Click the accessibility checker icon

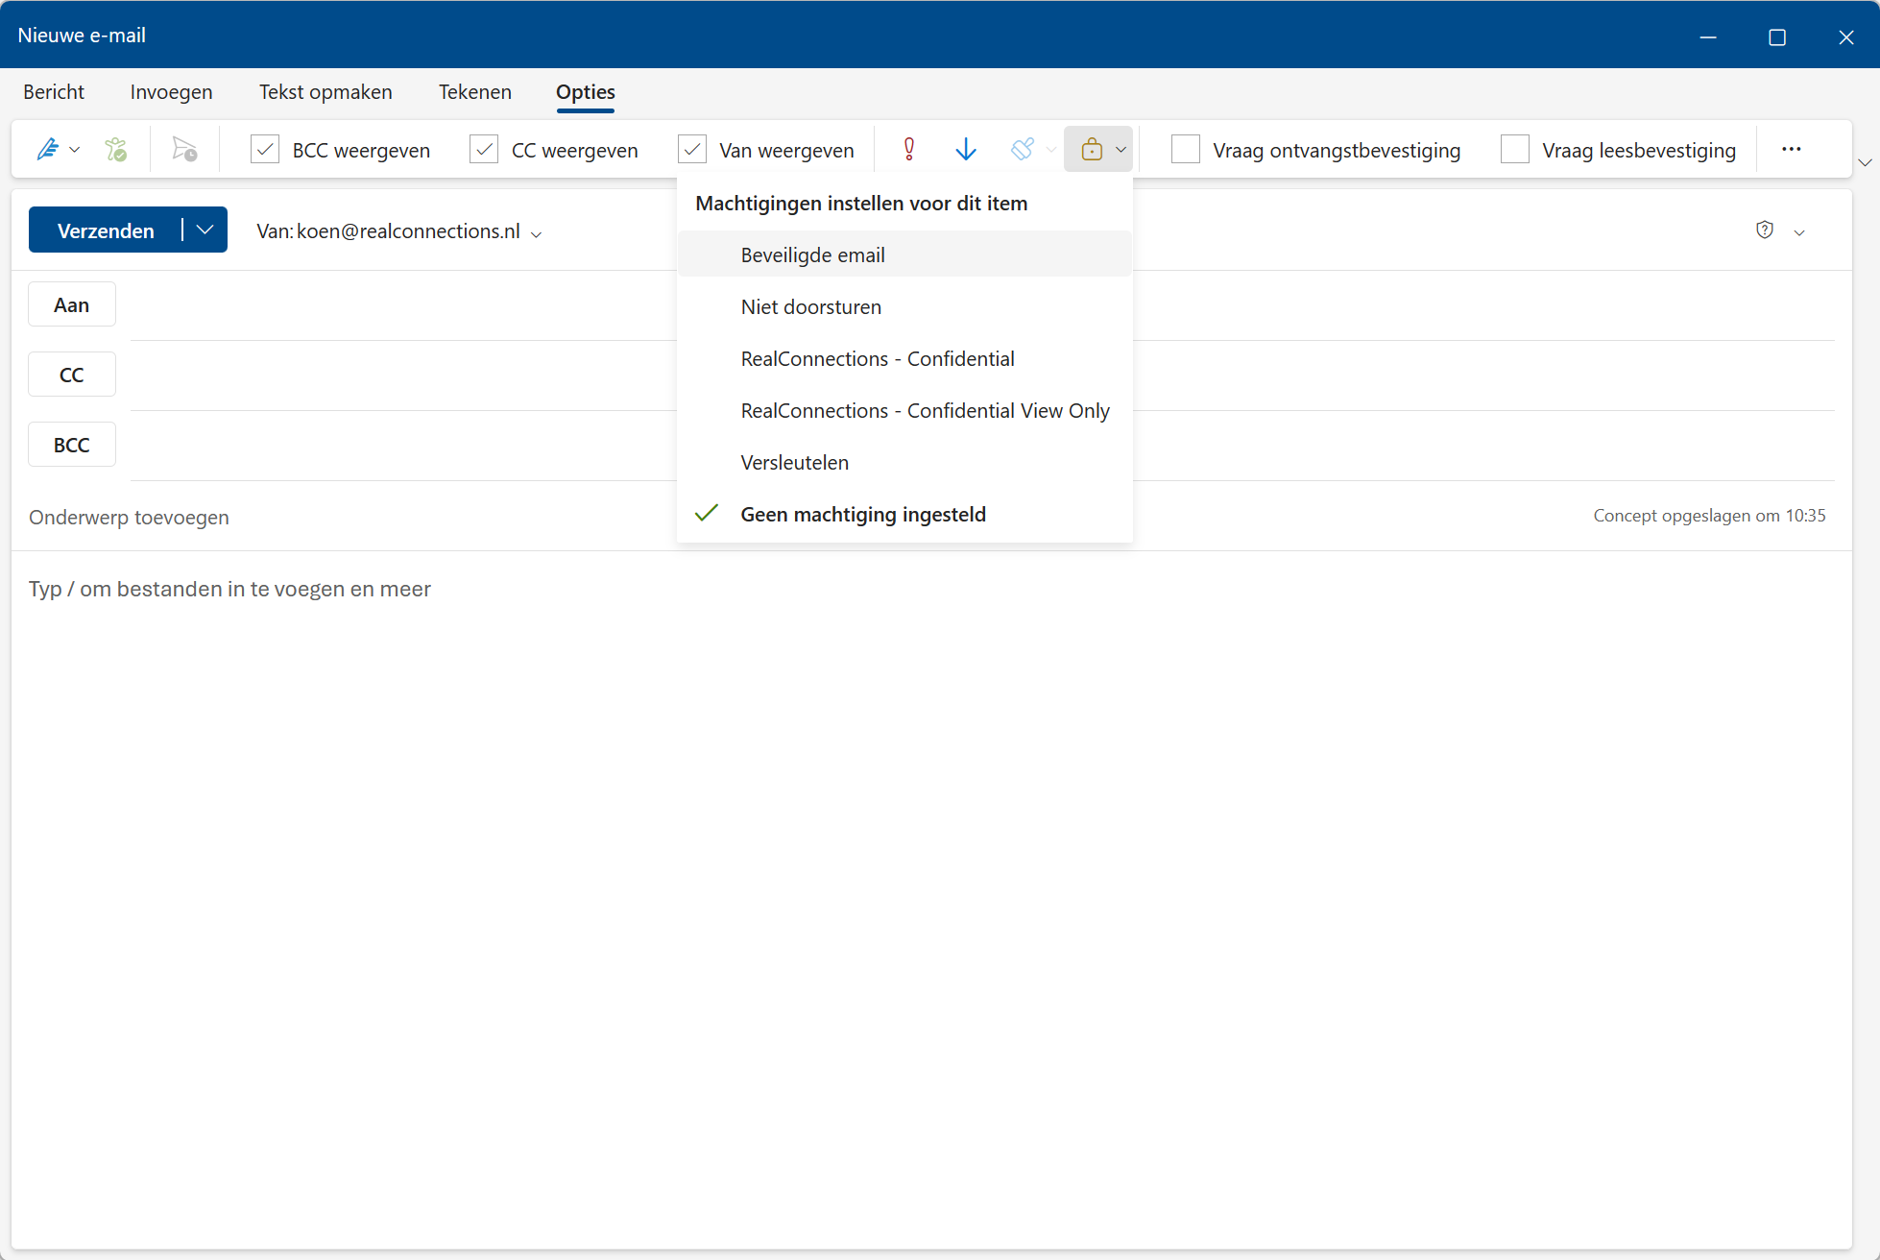pyautogui.click(x=116, y=150)
